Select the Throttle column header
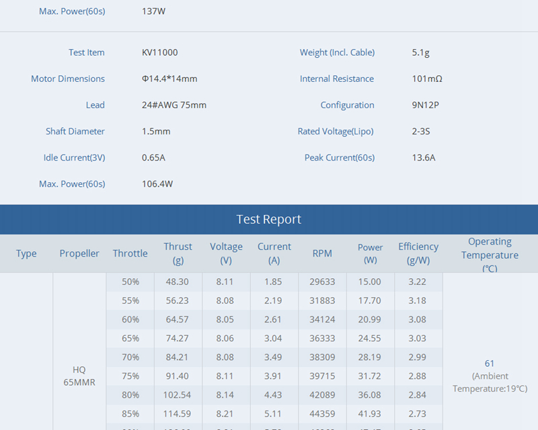Screen dimensions: 538x430 point(130,253)
